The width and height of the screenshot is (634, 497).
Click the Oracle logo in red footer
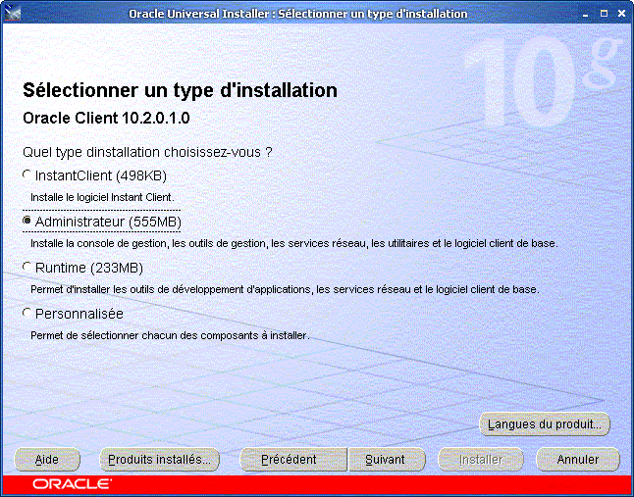[72, 484]
